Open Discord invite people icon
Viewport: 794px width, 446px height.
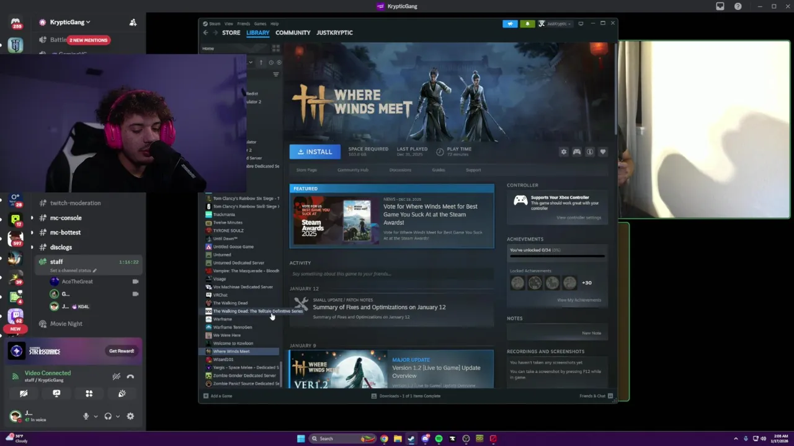tap(133, 22)
